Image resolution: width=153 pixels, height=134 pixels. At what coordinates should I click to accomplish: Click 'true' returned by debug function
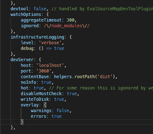coord(59,48)
